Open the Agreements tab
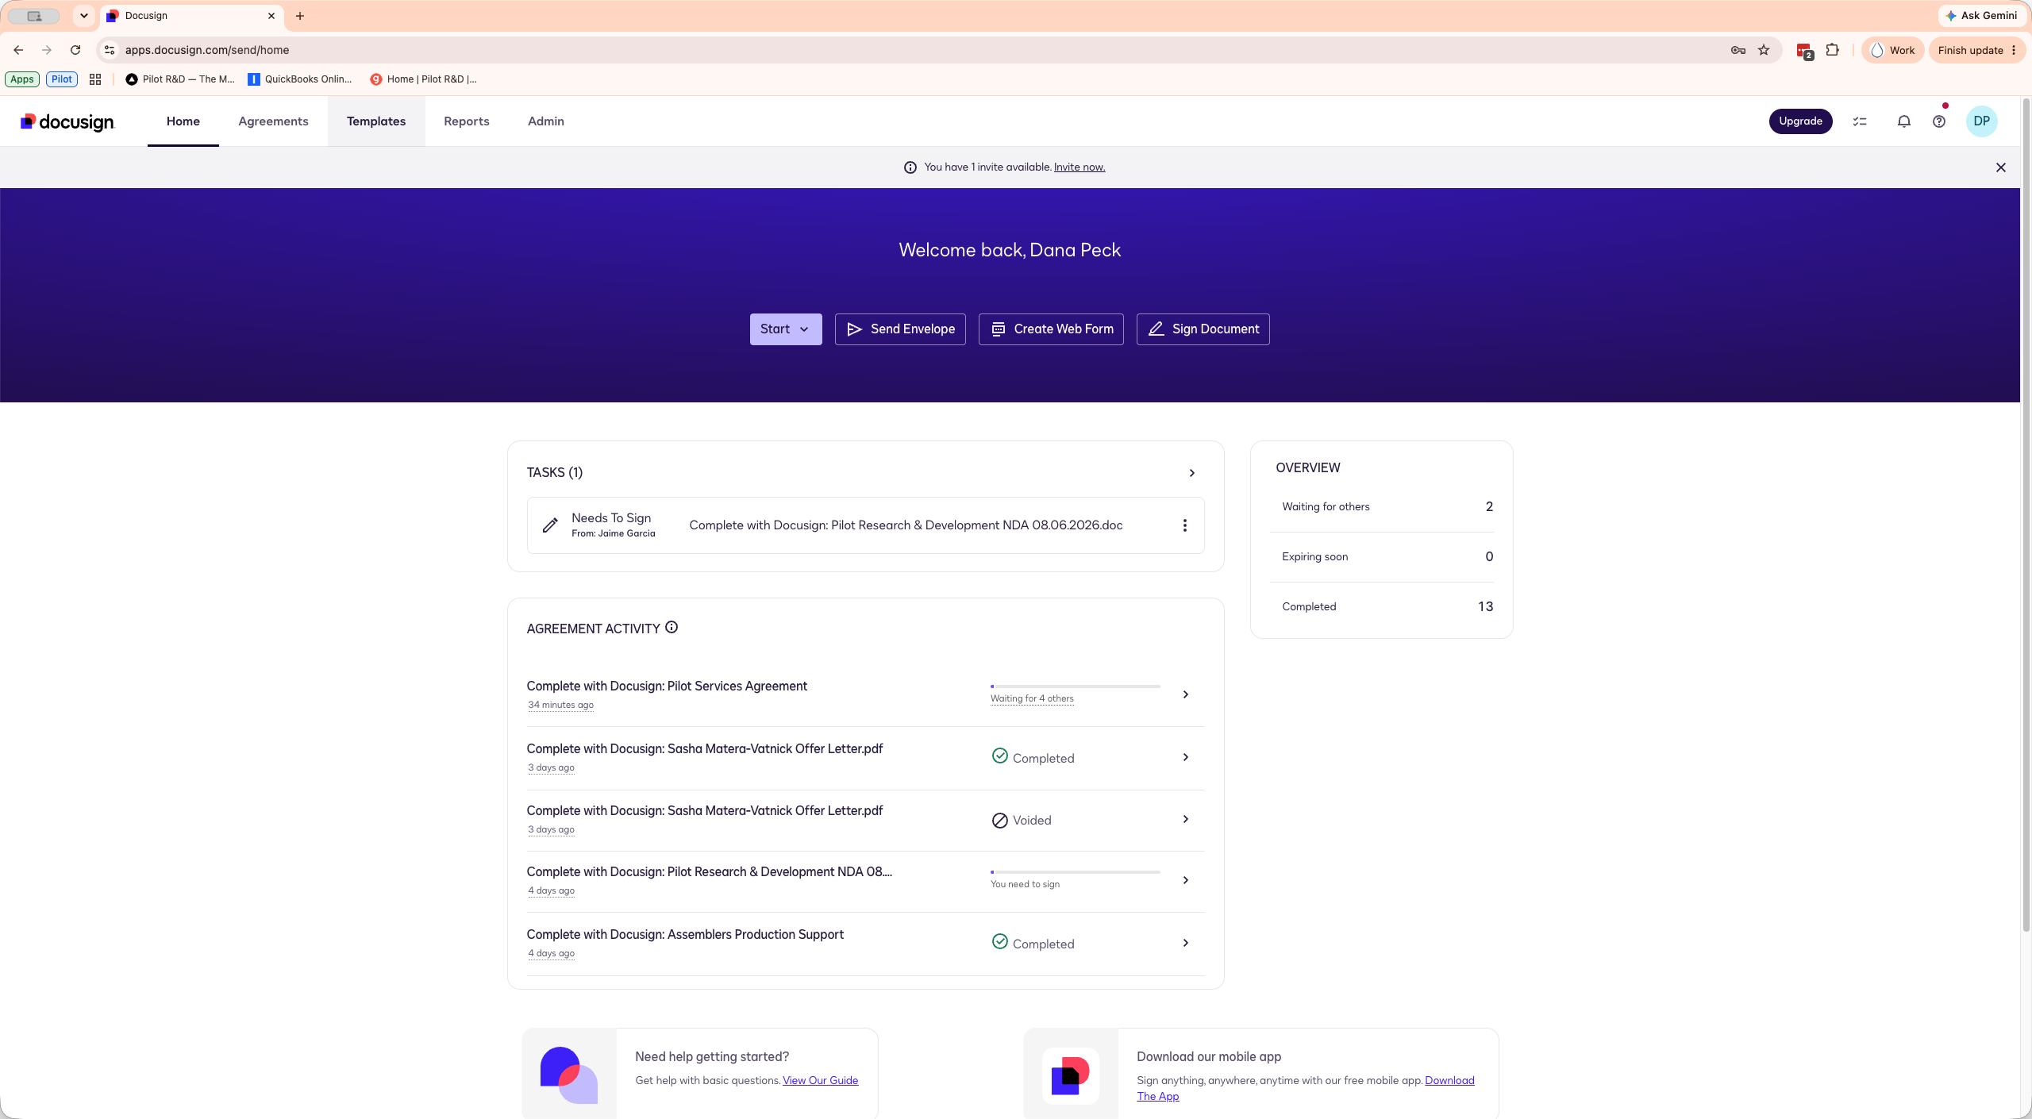 pyautogui.click(x=273, y=121)
